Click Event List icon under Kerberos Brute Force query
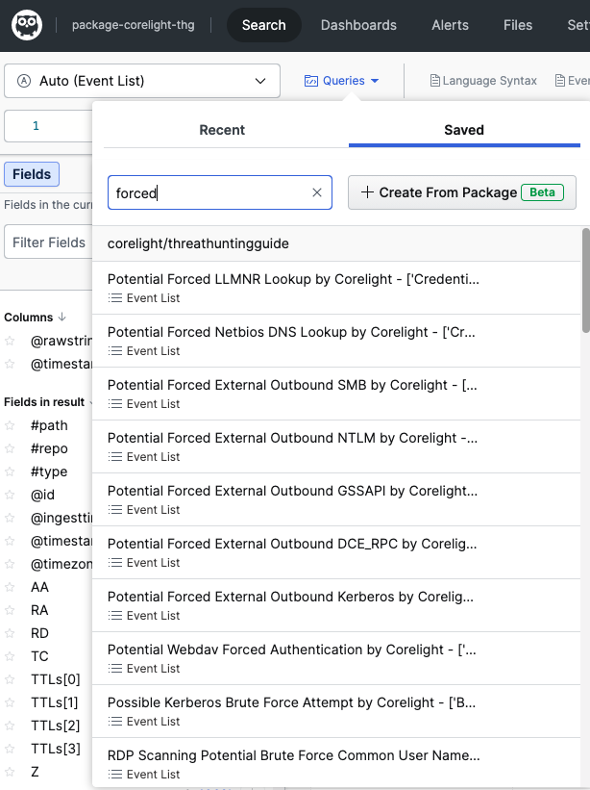The height and width of the screenshot is (790, 590). click(115, 721)
